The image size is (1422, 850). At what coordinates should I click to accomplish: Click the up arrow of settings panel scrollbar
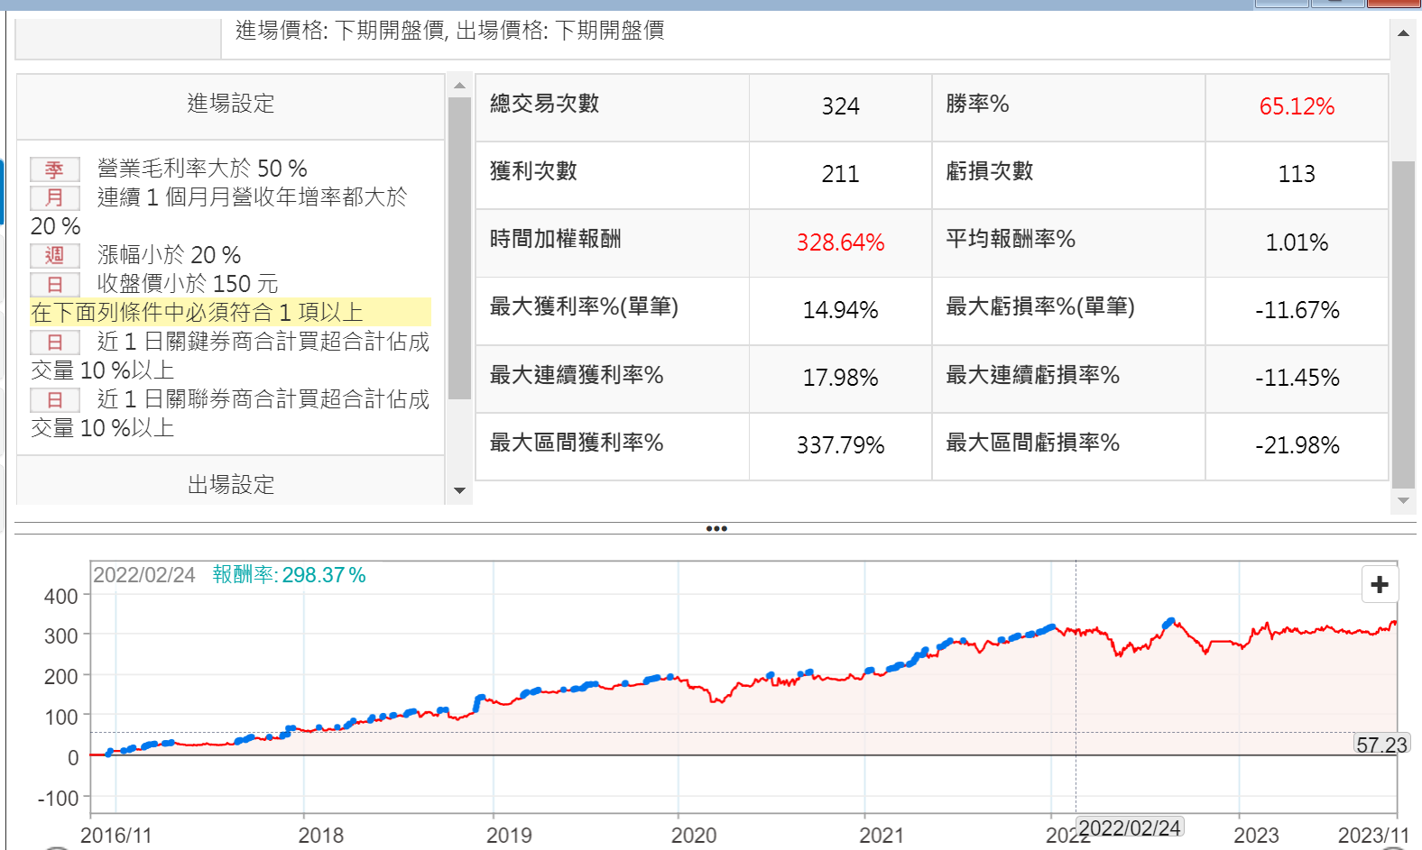coord(459,86)
